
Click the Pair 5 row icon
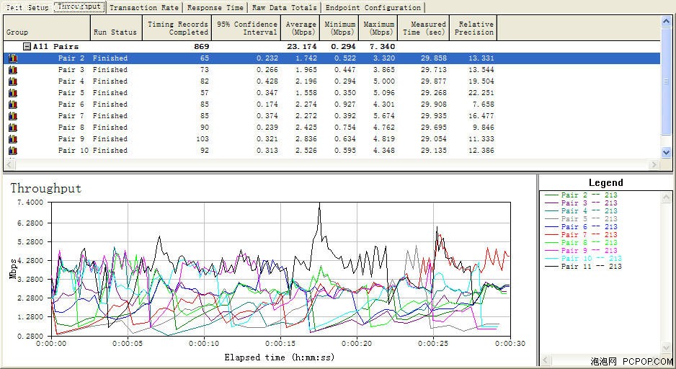12,93
